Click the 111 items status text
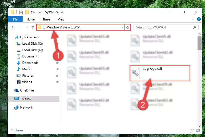This screenshot has height=137, width=205. (17, 130)
